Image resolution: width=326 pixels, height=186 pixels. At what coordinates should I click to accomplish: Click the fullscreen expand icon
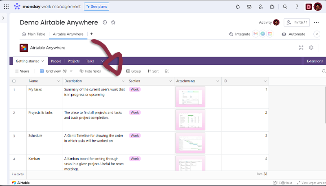[301, 48]
